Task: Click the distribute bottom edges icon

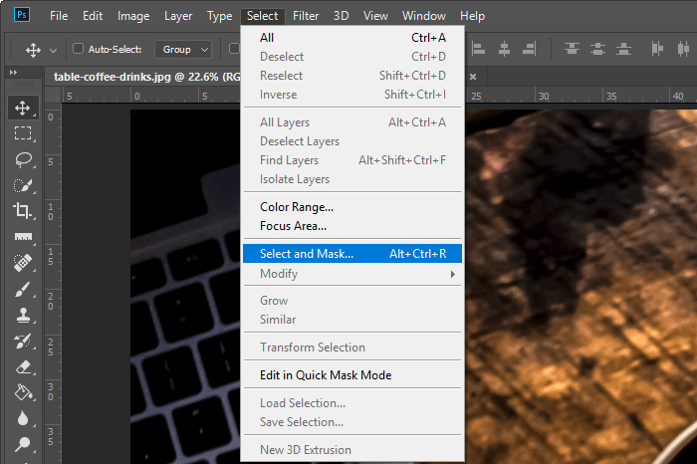Action: pos(623,49)
